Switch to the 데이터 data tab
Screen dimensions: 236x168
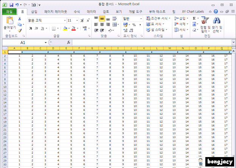point(92,12)
